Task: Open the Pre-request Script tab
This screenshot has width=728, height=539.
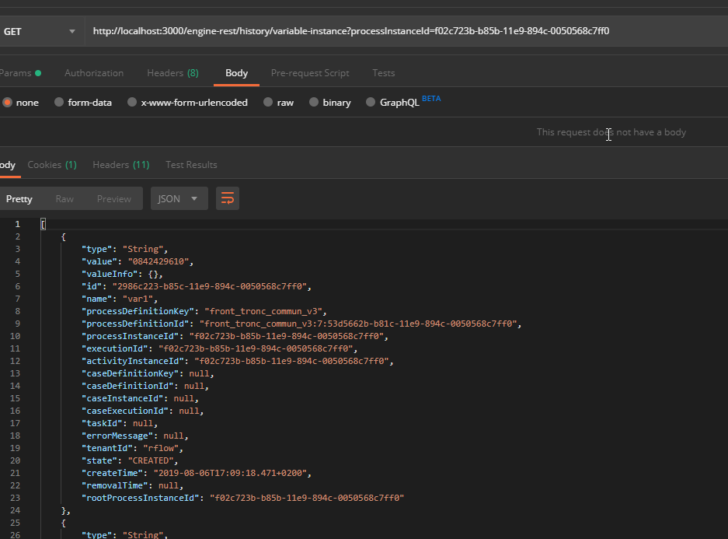Action: pos(310,73)
